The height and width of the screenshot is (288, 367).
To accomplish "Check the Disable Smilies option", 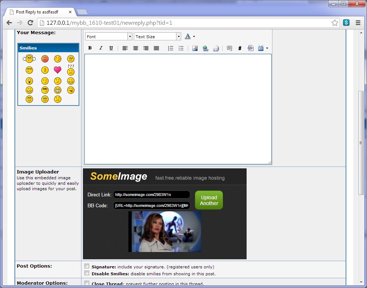I will pyautogui.click(x=87, y=273).
